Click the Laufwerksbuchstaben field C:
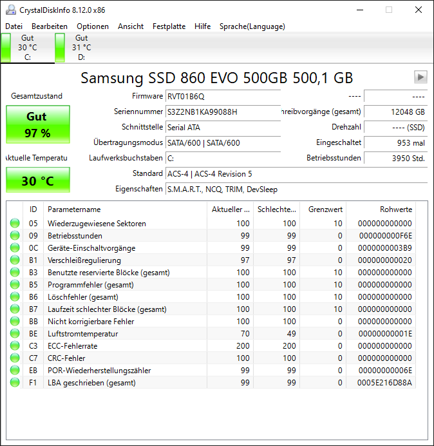This screenshot has height=446, width=434. [223, 158]
